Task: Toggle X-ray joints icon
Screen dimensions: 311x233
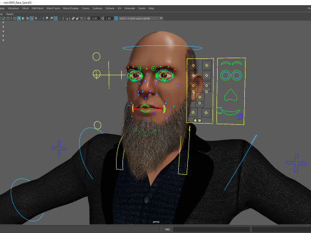Action: [82, 18]
